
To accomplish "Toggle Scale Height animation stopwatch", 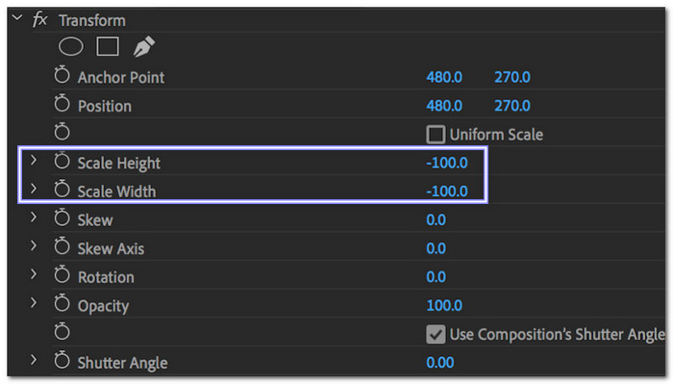I will 62,161.
